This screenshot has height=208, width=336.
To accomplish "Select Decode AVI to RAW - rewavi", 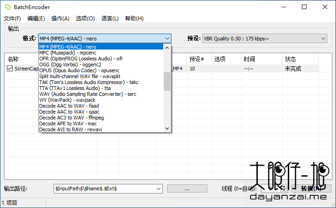I will (x=101, y=129).
